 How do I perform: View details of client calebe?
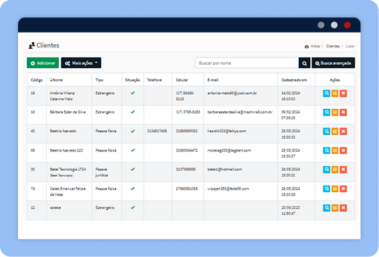coord(326,208)
